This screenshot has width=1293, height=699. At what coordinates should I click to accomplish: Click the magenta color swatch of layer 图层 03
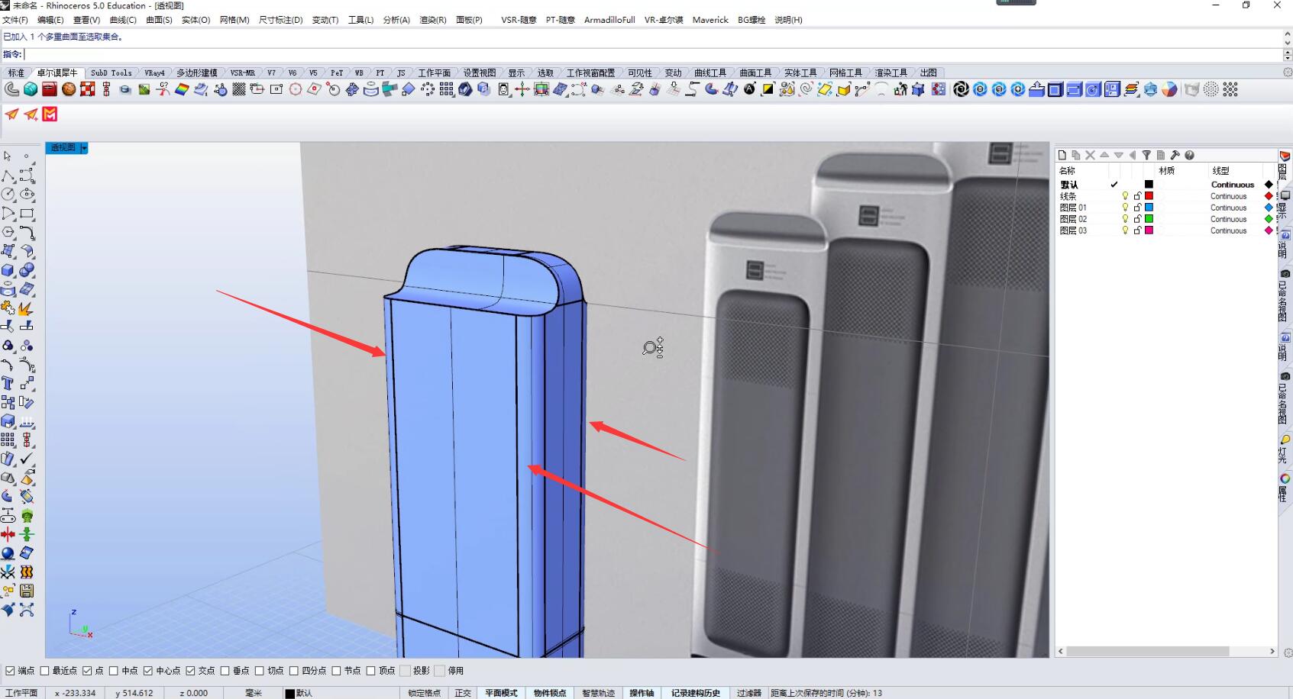click(x=1149, y=230)
